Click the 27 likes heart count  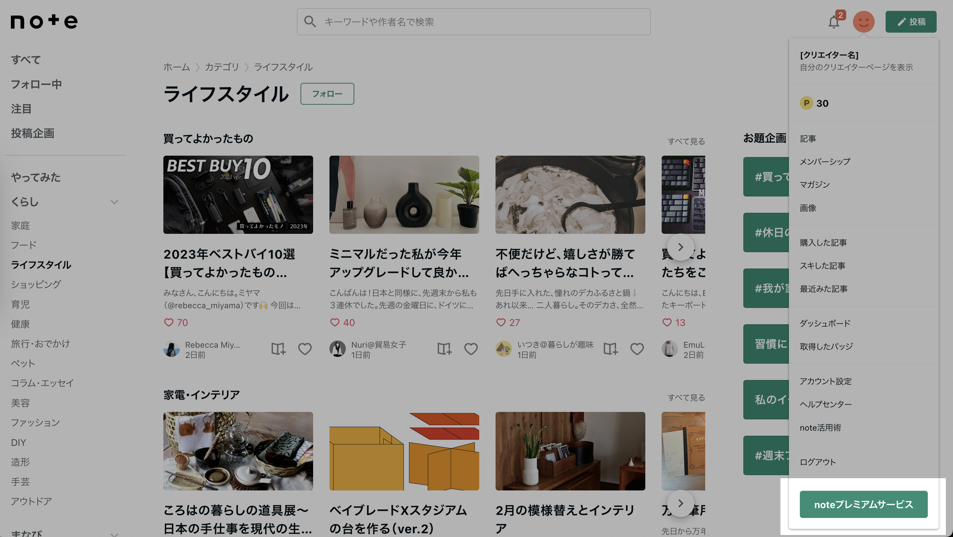coord(508,323)
